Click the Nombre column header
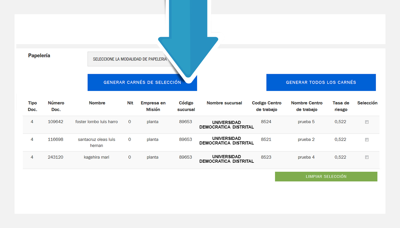Viewport: 400px width, 228px height. 97,103
